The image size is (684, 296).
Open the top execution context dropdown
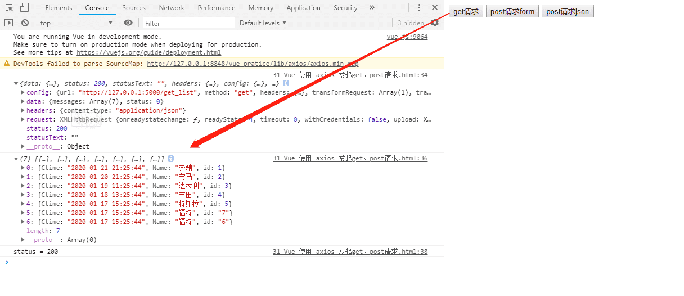77,23
